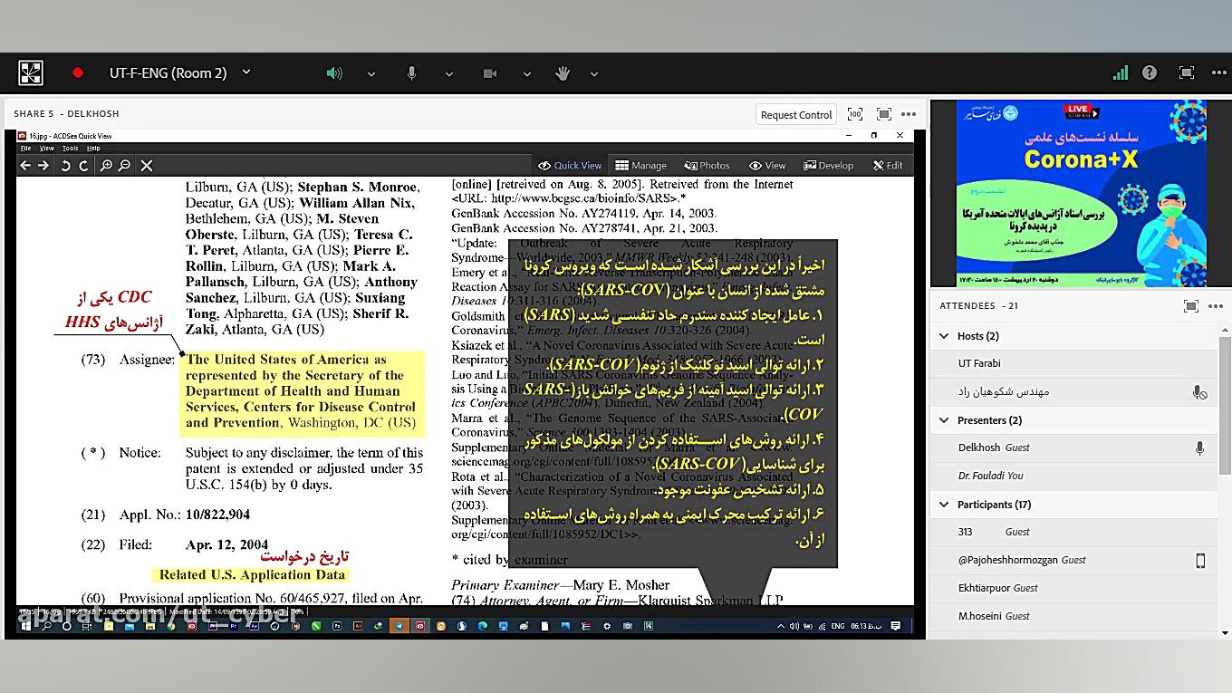Click the back navigation arrow in ACDSee
The height and width of the screenshot is (693, 1232).
tap(25, 166)
